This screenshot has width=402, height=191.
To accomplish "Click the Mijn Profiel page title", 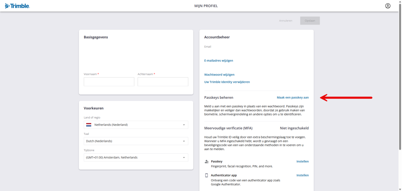I will [206, 6].
